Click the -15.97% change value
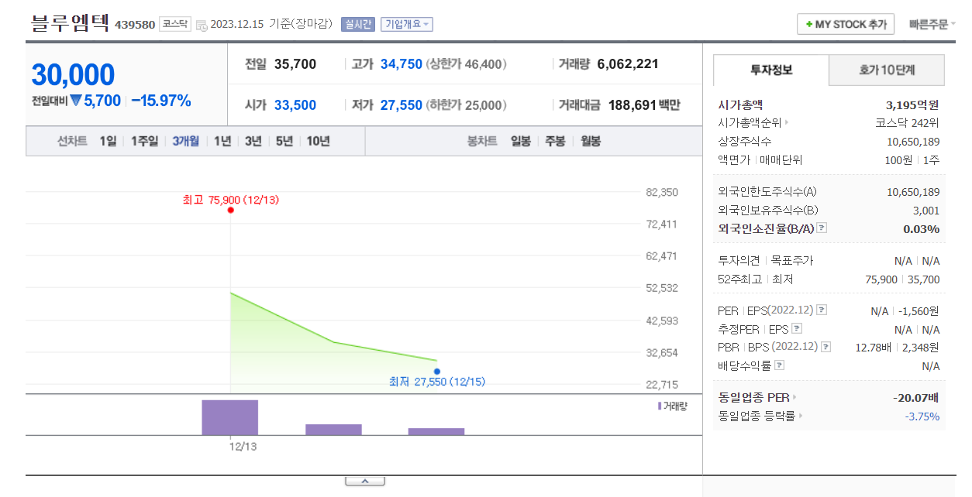 tap(161, 101)
